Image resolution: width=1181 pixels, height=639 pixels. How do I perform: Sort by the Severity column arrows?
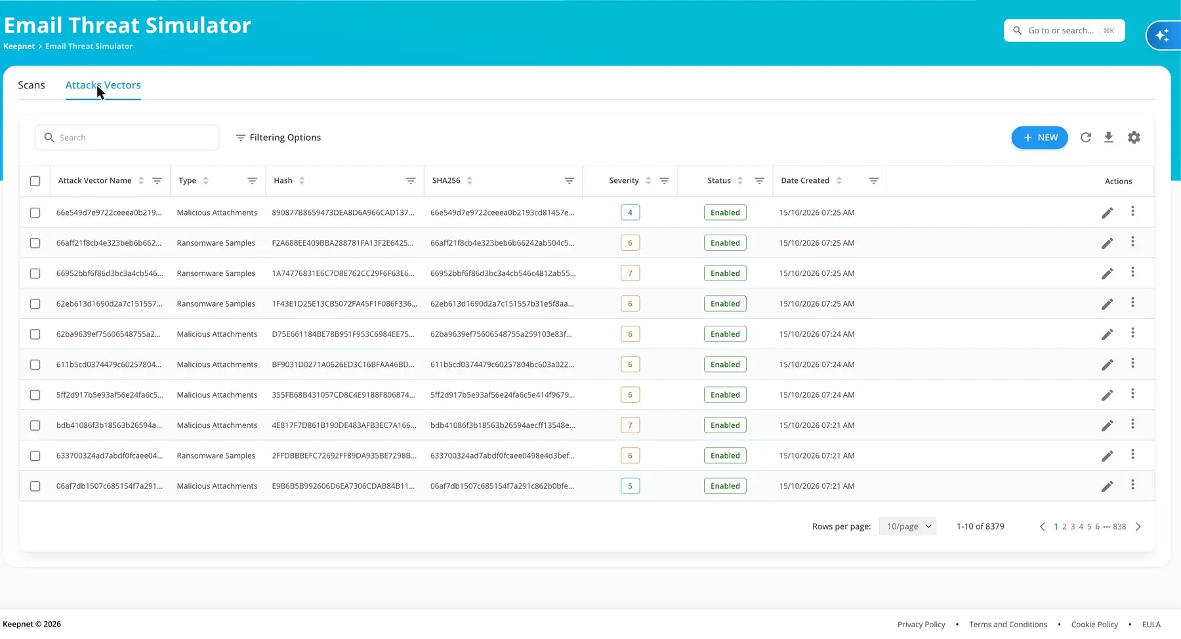(x=648, y=181)
